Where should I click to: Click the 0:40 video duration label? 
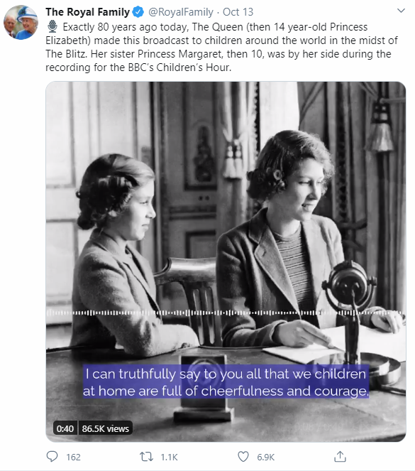click(65, 428)
